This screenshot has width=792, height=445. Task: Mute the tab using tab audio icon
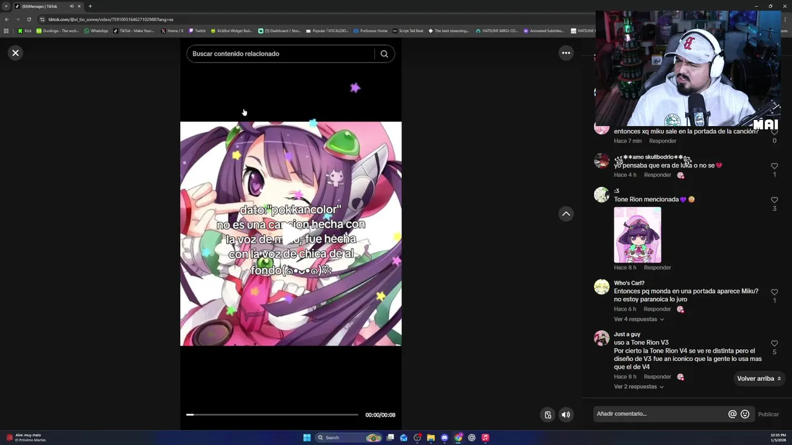72,6
